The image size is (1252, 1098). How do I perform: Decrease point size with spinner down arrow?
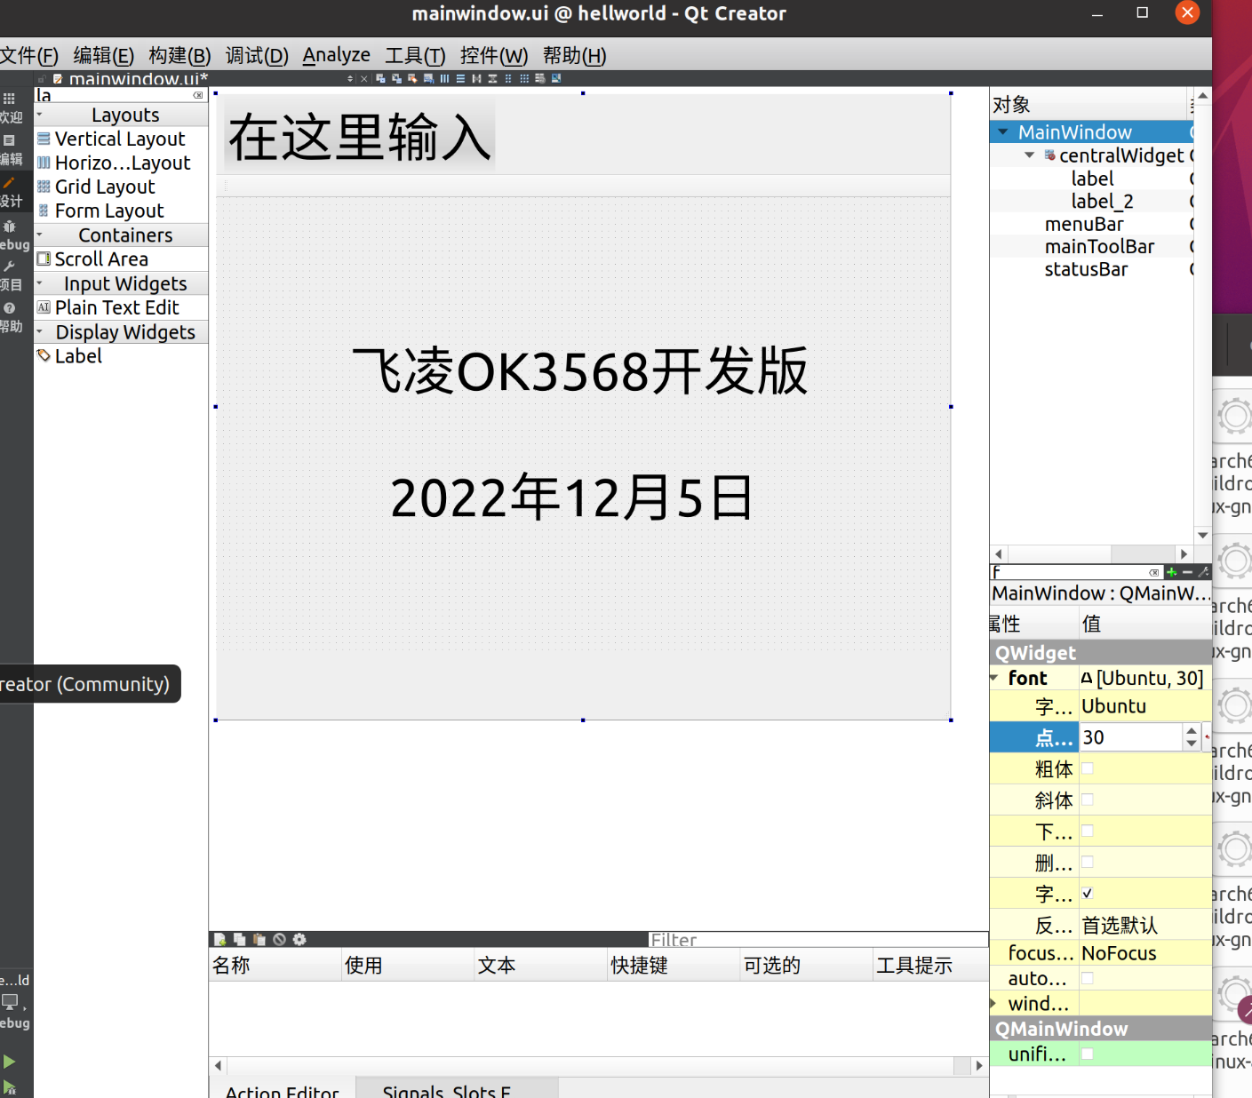click(1192, 744)
